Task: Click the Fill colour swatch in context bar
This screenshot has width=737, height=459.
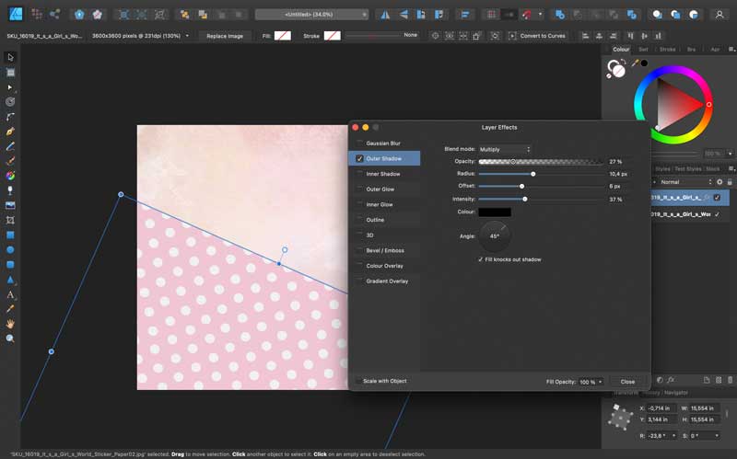Action: (x=283, y=36)
